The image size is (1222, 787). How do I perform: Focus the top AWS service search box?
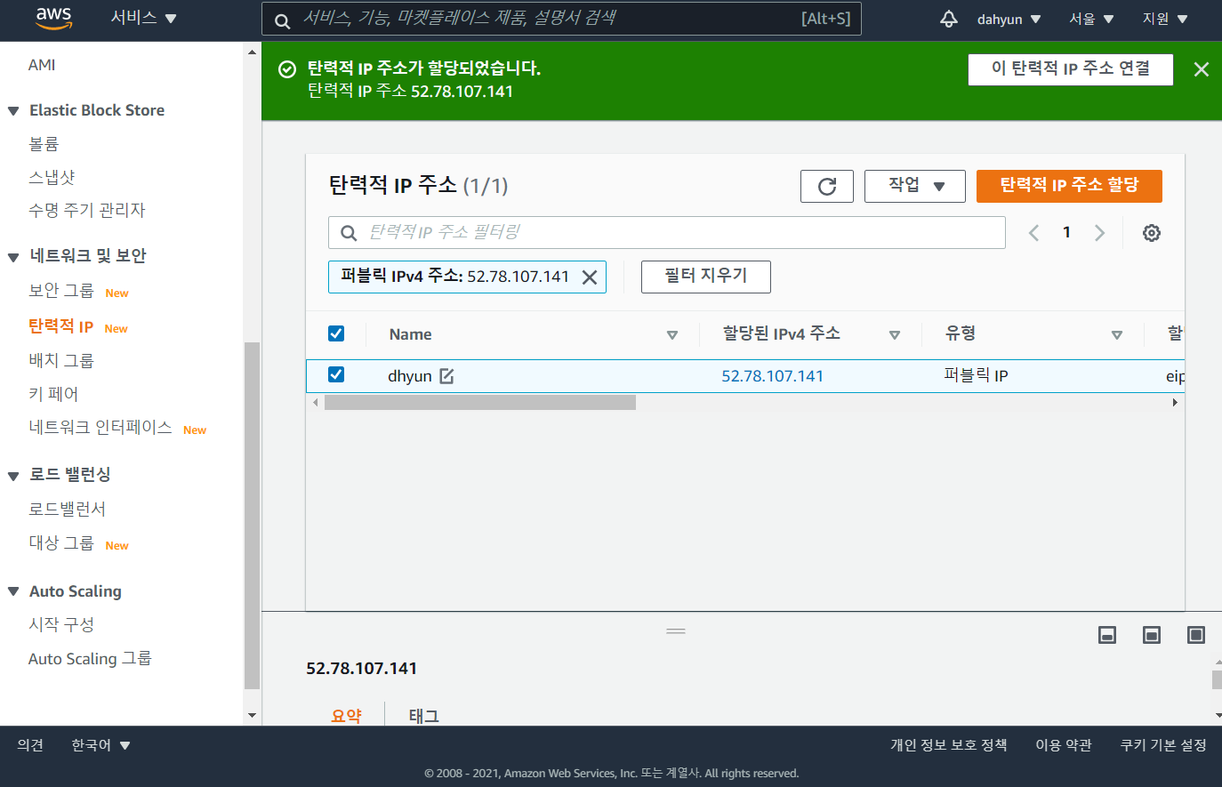coord(561,20)
